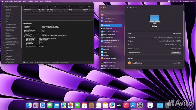This screenshot has width=196, height=110.
Task: Open the Messages app in the Dock
Action: click(50, 105)
